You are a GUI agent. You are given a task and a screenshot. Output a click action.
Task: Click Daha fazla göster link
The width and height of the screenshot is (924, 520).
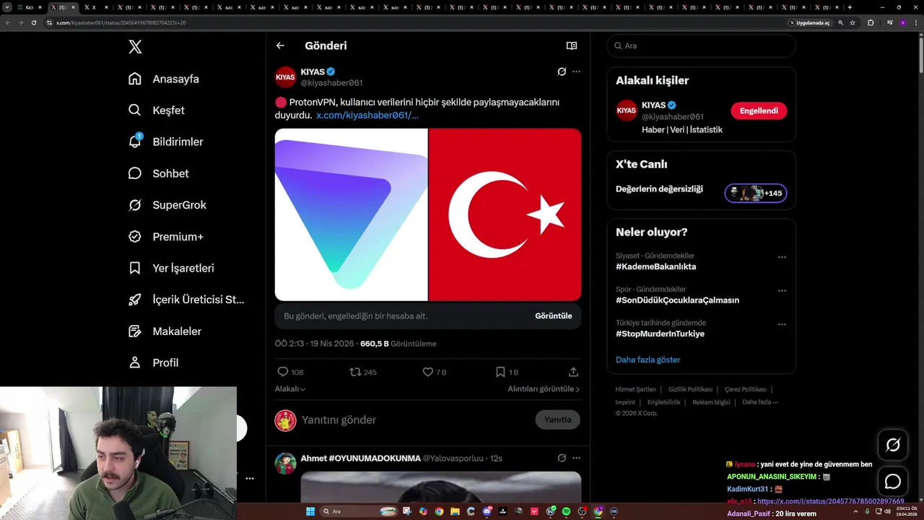coord(648,360)
